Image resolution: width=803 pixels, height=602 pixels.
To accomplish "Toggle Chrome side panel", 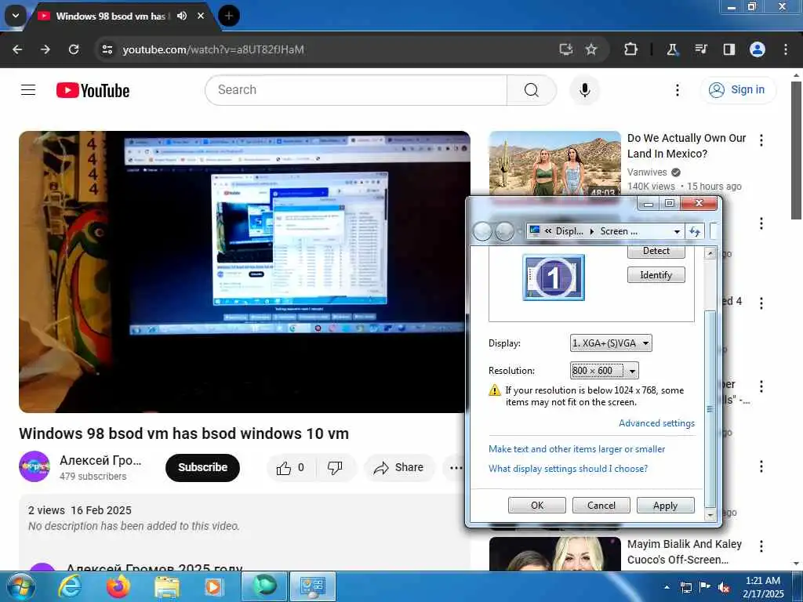I will [729, 49].
